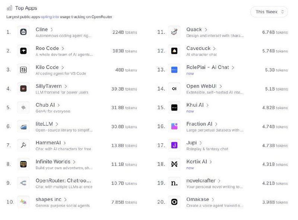Open the Kilo Code title link
Image resolution: width=298 pixels, height=220 pixels.
[x=47, y=67]
